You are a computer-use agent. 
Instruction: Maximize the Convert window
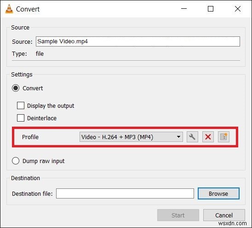tap(211, 9)
